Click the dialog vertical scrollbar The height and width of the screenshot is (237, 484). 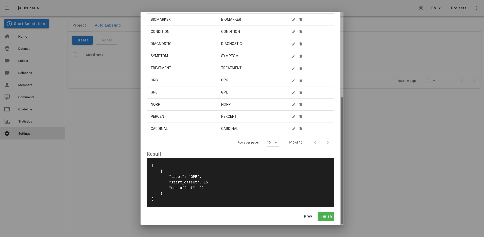[x=342, y=161]
